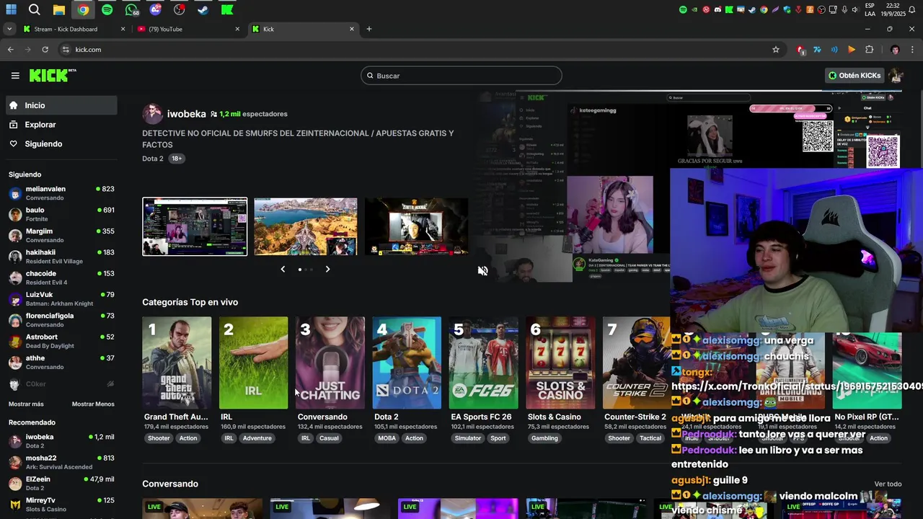Open LuizVuk in the following list
The width and height of the screenshot is (923, 519).
[x=61, y=299]
